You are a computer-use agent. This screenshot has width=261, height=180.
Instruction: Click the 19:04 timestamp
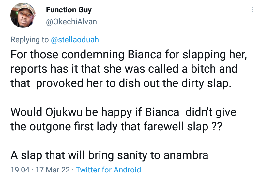point(20,170)
